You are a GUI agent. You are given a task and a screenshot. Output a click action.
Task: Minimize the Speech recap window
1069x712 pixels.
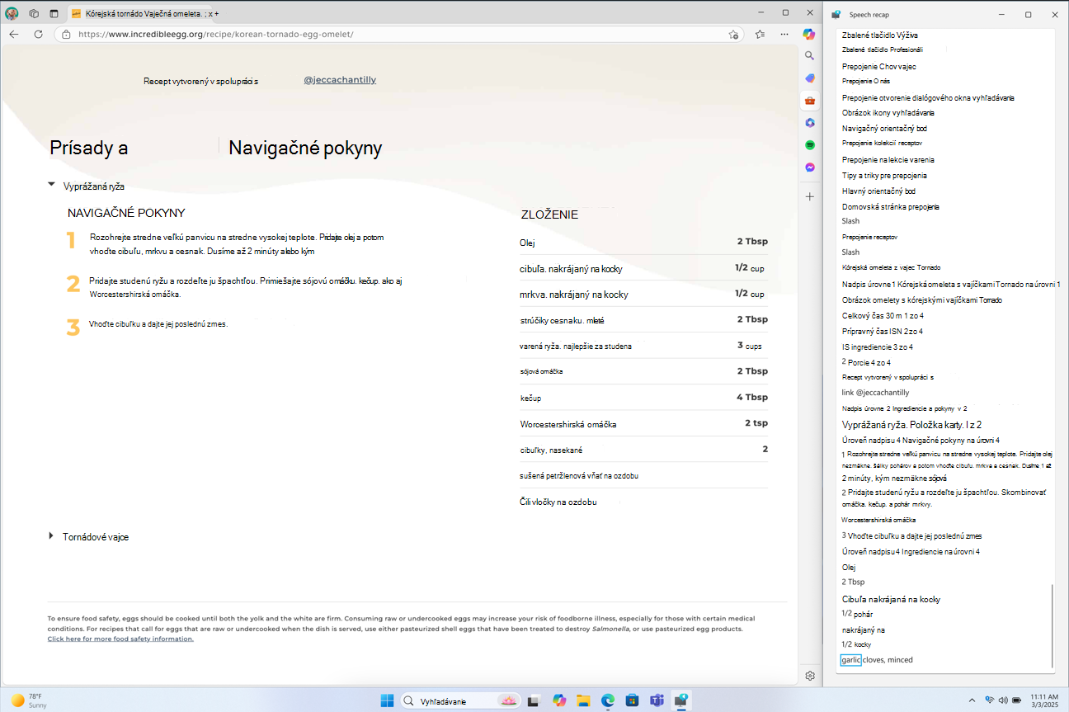coord(1001,14)
